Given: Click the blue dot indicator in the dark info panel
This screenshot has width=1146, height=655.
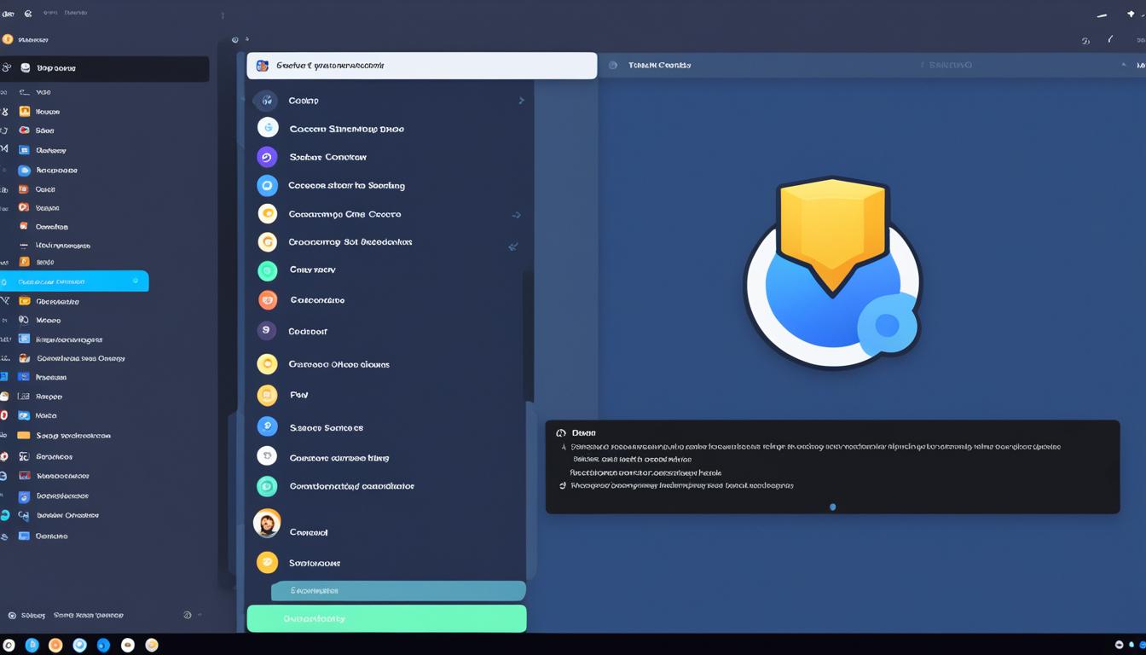Looking at the screenshot, I should click(832, 507).
